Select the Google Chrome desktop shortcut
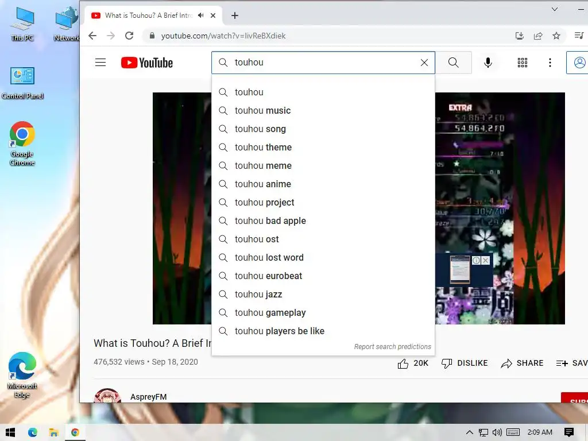Screen dimensions: 588x441 pos(22,143)
